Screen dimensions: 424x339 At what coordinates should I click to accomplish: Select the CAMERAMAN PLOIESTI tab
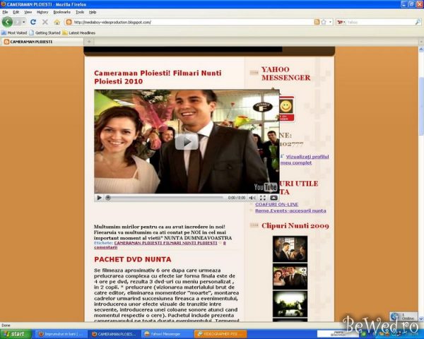(x=42, y=42)
